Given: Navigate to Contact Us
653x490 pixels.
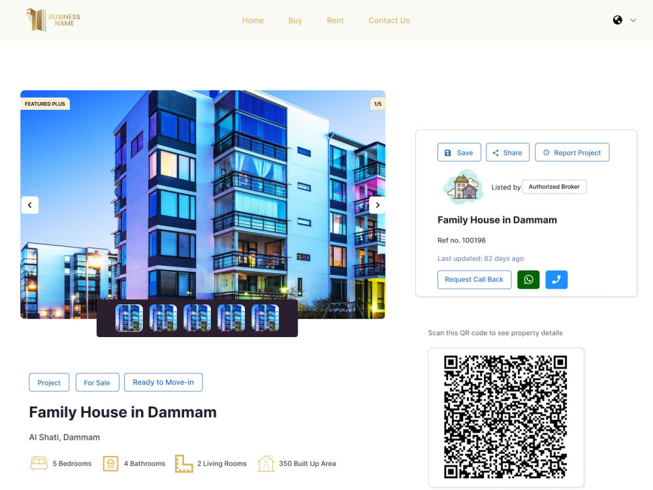Looking at the screenshot, I should [389, 20].
